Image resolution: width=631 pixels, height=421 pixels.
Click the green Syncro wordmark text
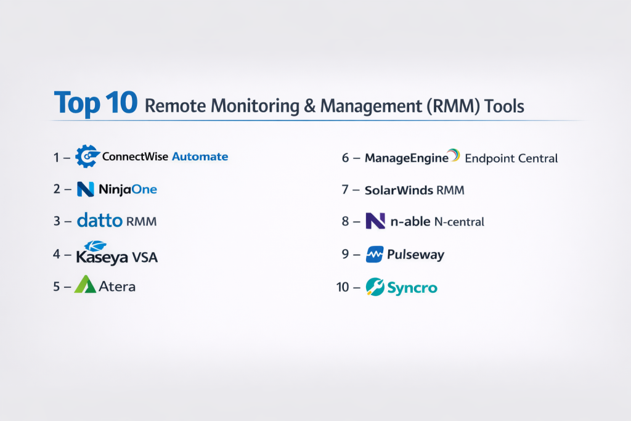(412, 287)
